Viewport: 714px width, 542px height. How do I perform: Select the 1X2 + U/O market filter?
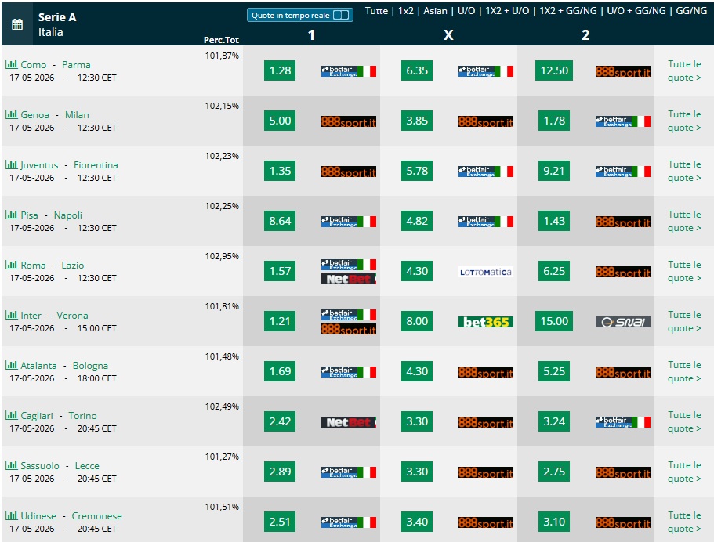click(x=507, y=10)
